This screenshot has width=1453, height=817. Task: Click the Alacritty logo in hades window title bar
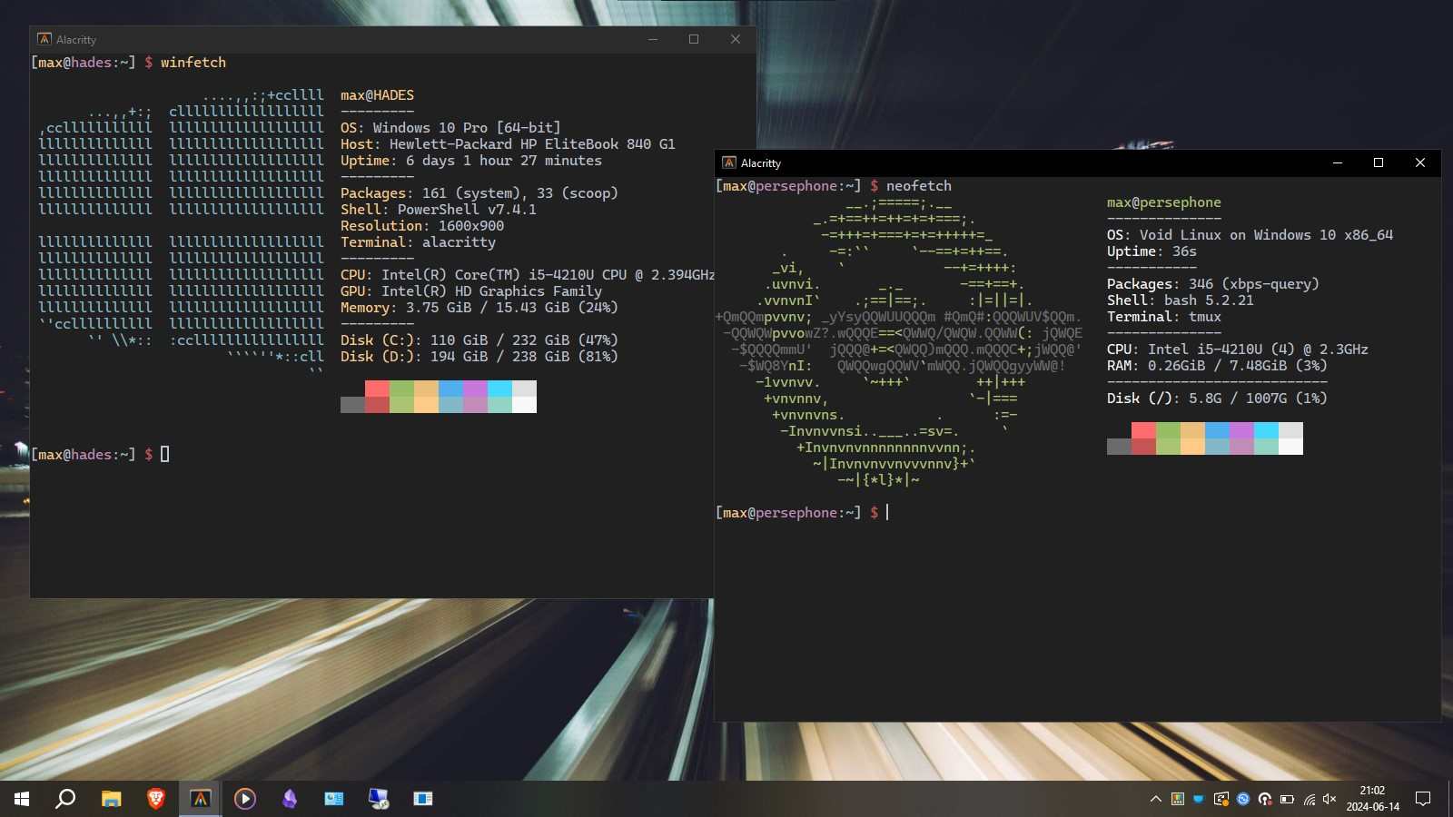click(x=44, y=39)
